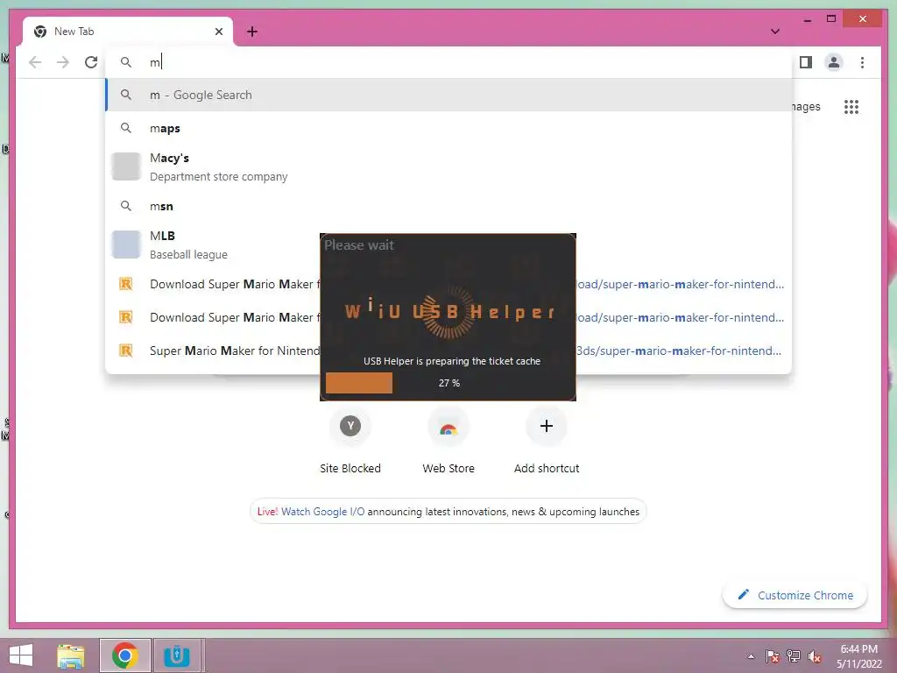The height and width of the screenshot is (673, 897).
Task: Click the Customize Chrome button
Action: pos(795,595)
